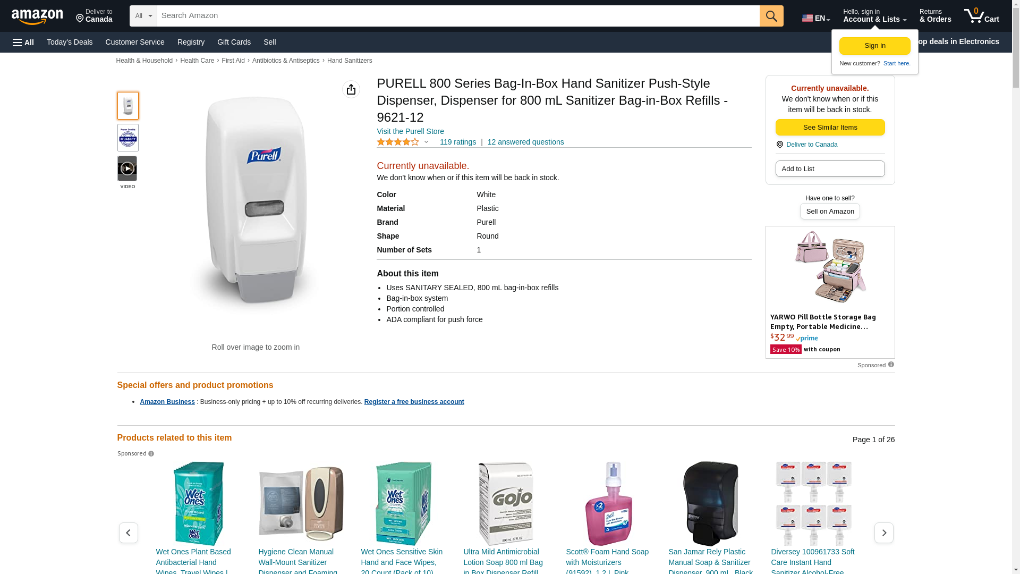Screen dimensions: 1020x574
Task: Click in the Search Amazon field
Action: [458, 16]
